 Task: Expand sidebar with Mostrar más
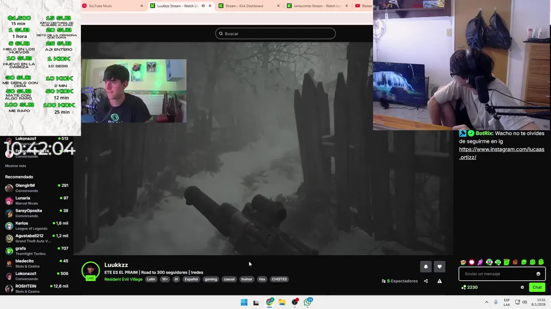click(x=15, y=166)
